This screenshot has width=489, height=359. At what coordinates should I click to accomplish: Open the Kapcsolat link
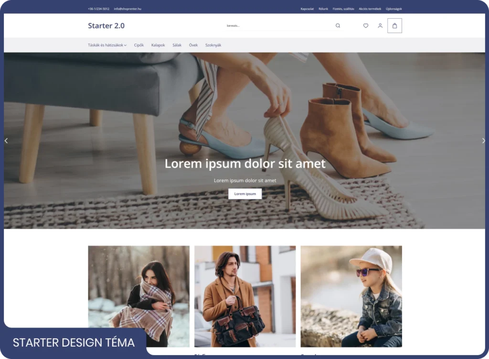coord(307,9)
